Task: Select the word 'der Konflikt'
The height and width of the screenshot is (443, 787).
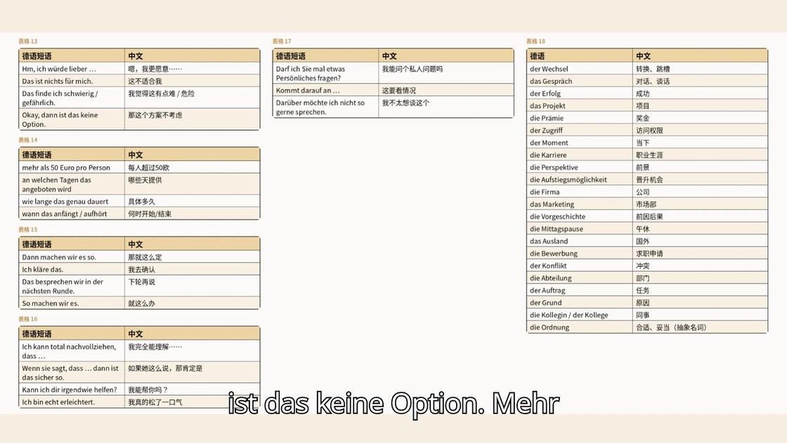Action: 548,266
